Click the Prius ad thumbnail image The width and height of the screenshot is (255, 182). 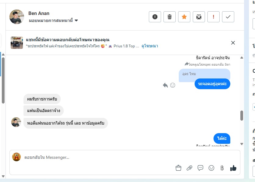click(x=17, y=43)
